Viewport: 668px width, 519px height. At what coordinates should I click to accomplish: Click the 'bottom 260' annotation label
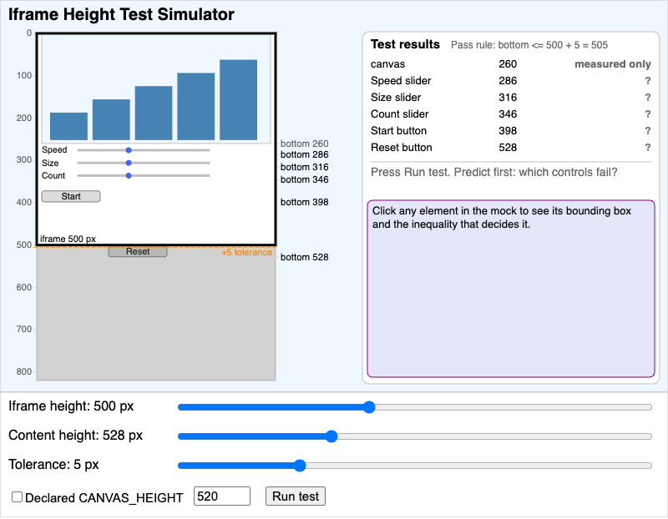(304, 144)
